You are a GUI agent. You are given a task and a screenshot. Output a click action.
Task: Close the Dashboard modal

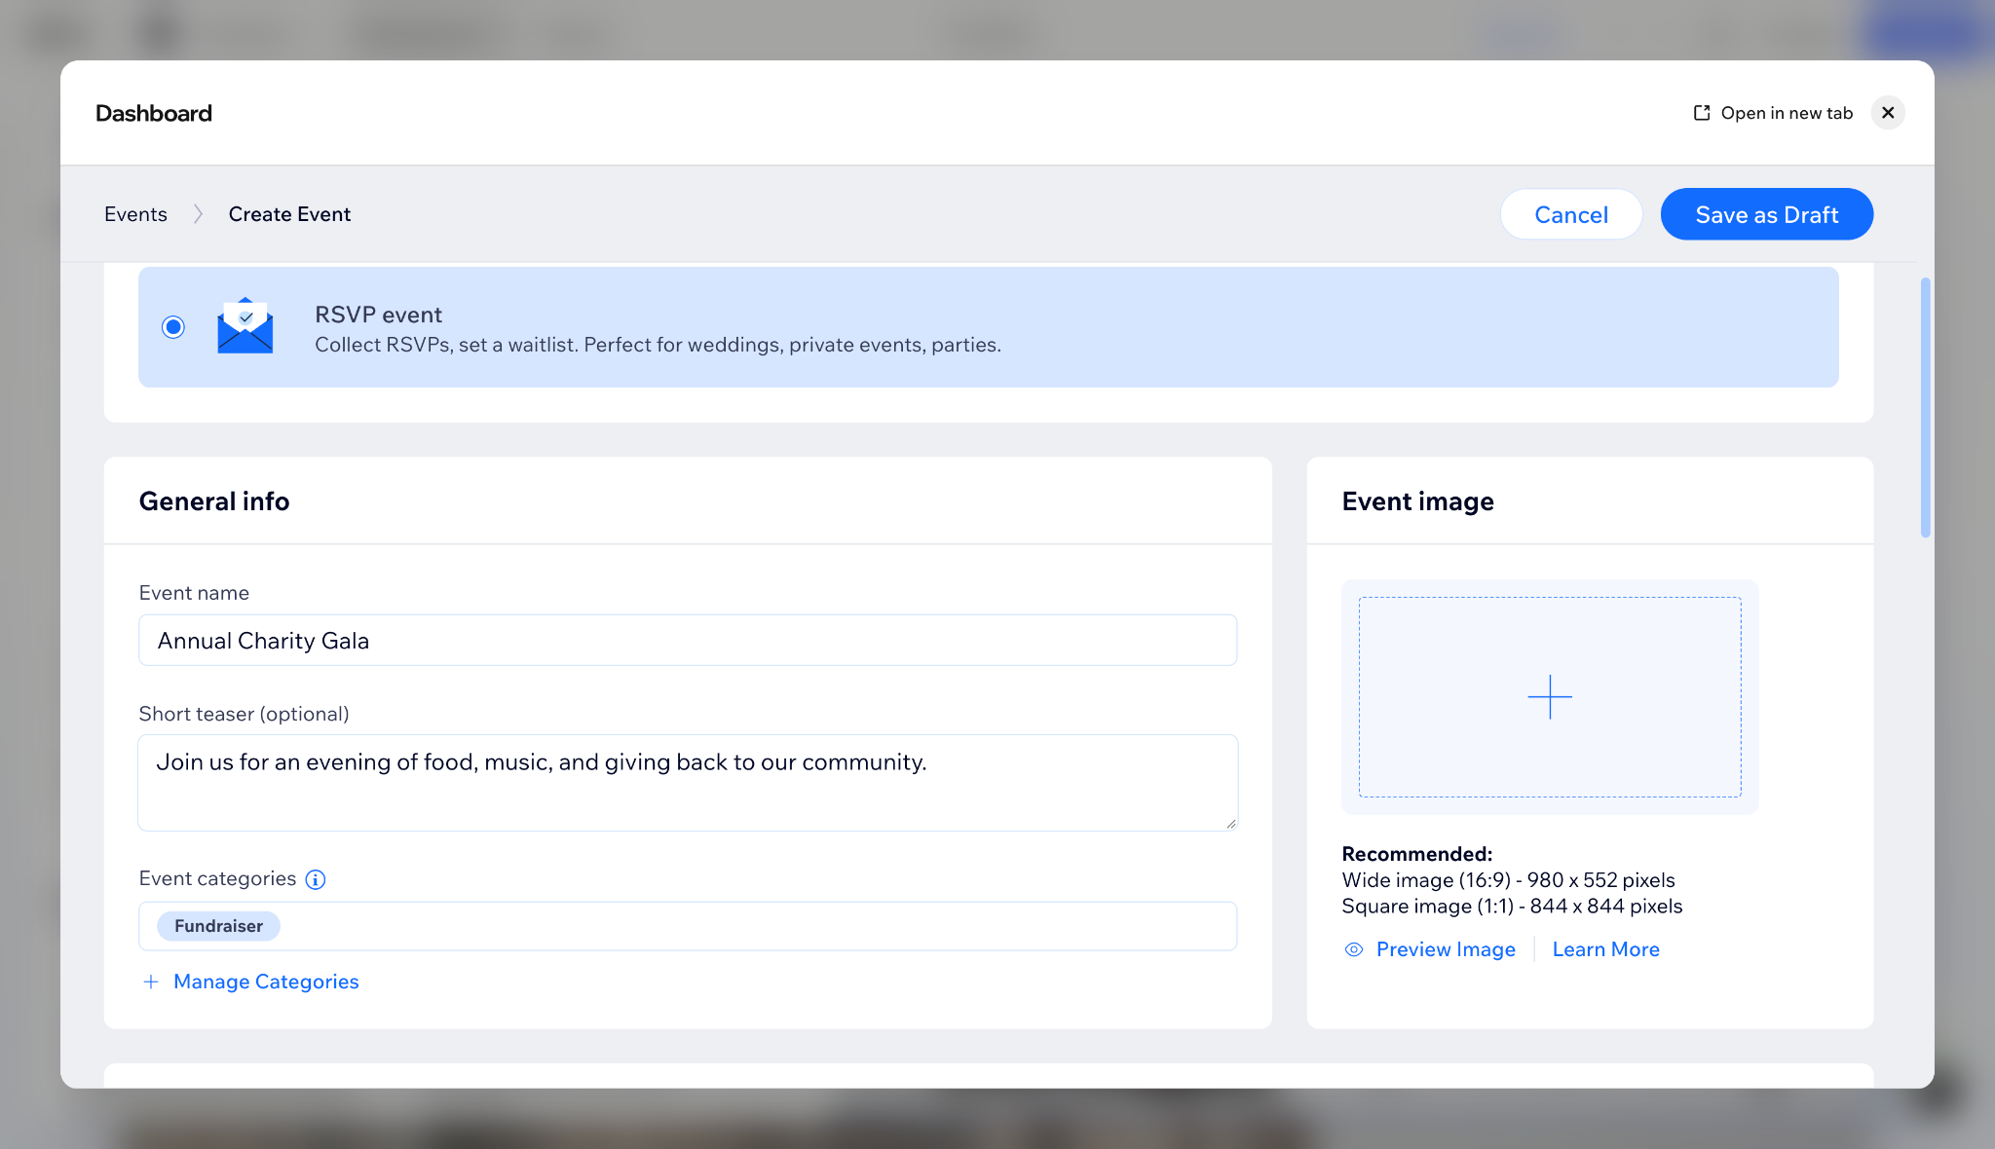pyautogui.click(x=1888, y=113)
